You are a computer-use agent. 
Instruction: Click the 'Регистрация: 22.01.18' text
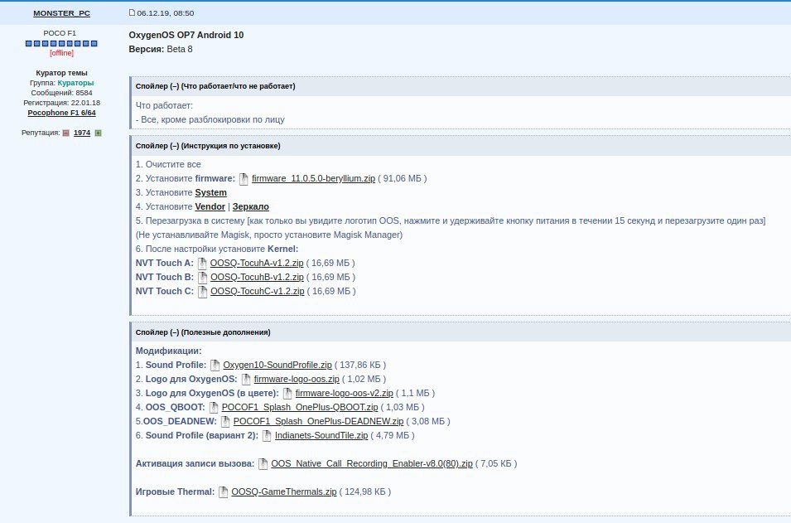click(61, 103)
